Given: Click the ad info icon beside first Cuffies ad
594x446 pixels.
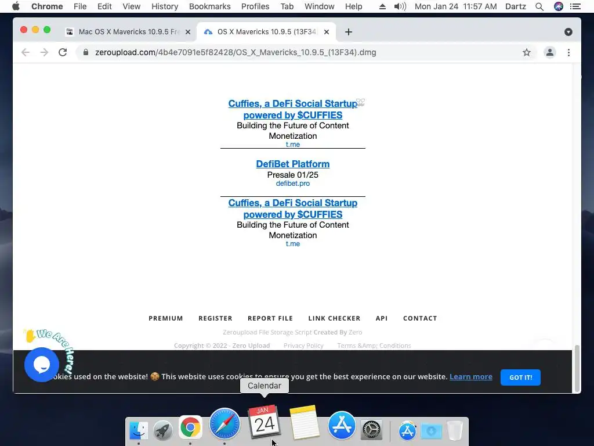Looking at the screenshot, I should tap(361, 102).
